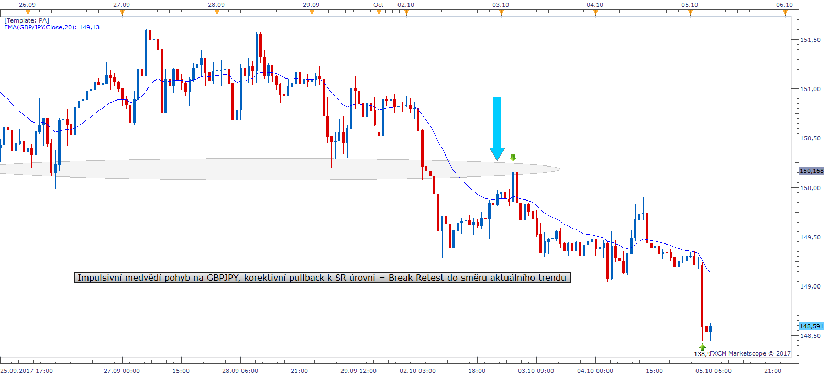Click the orange day marker under 05.10
Image resolution: width=829 pixels, height=377 pixels.
(x=690, y=13)
